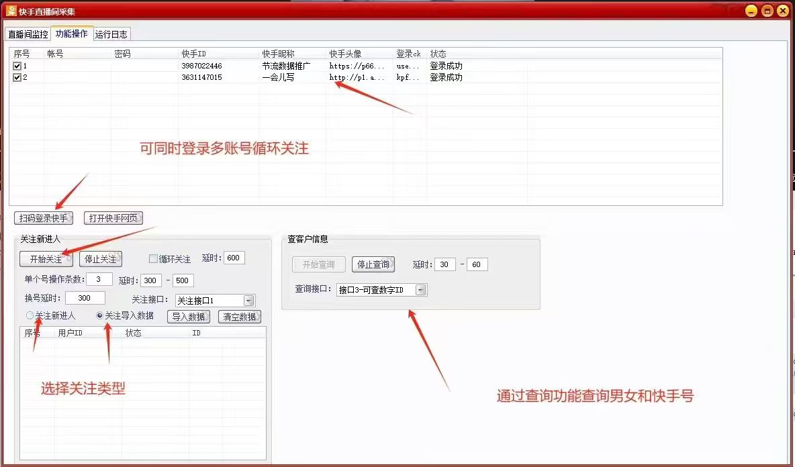This screenshot has height=467, width=795.
Task: Click the 开始关注 button
Action: pos(46,258)
